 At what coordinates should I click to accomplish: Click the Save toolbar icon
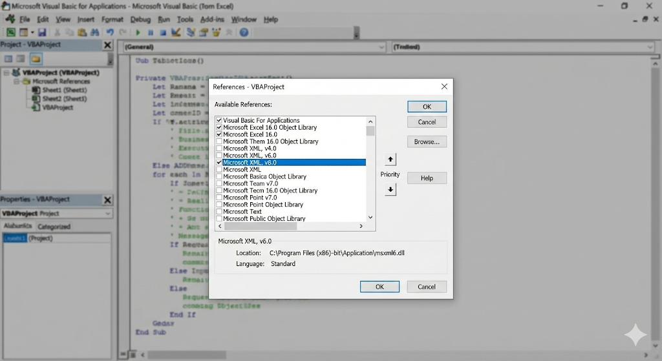[x=42, y=32]
